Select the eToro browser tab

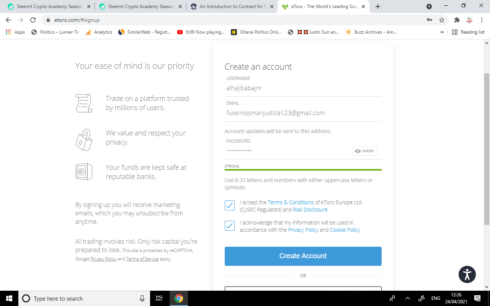point(323,7)
